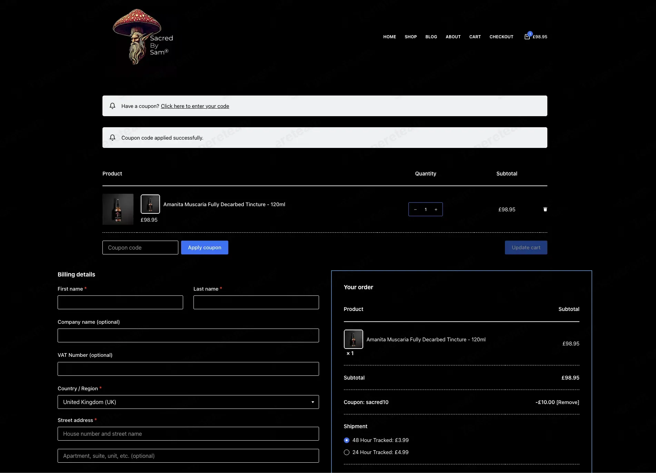656x473 pixels.
Task: Click here to enter your code link
Action: click(x=195, y=106)
